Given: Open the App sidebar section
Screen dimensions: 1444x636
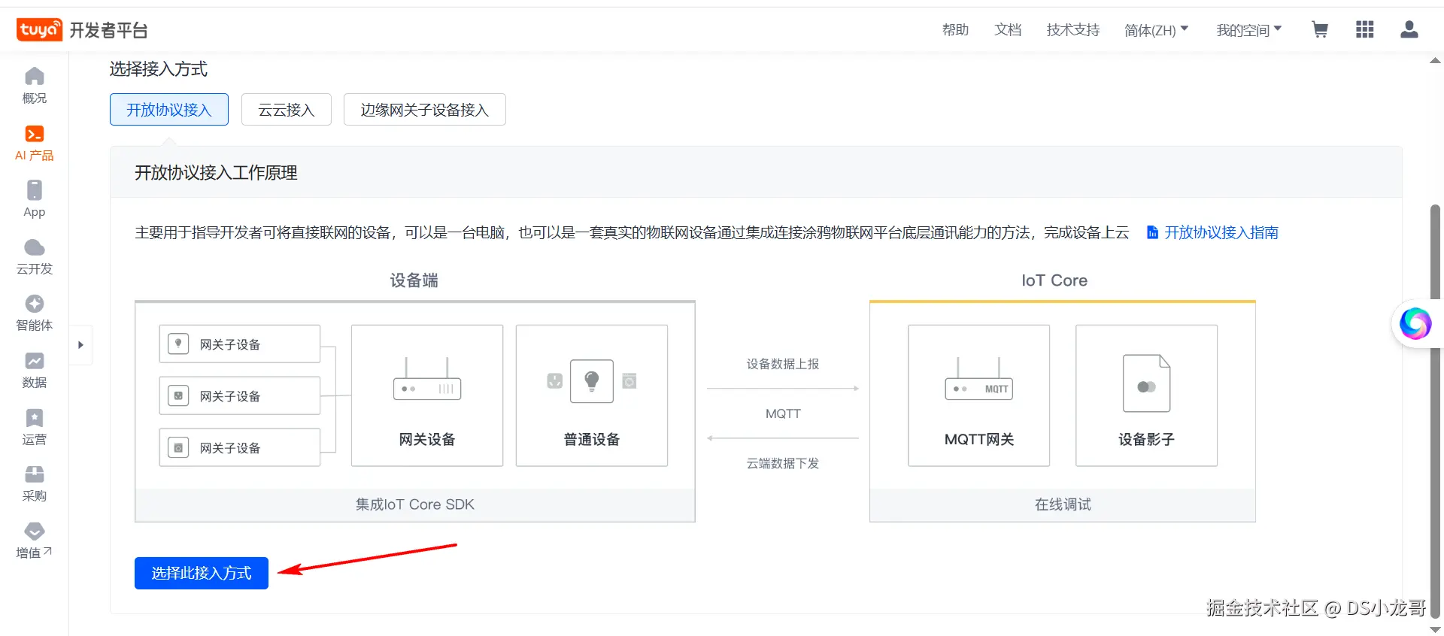Looking at the screenshot, I should [35, 199].
